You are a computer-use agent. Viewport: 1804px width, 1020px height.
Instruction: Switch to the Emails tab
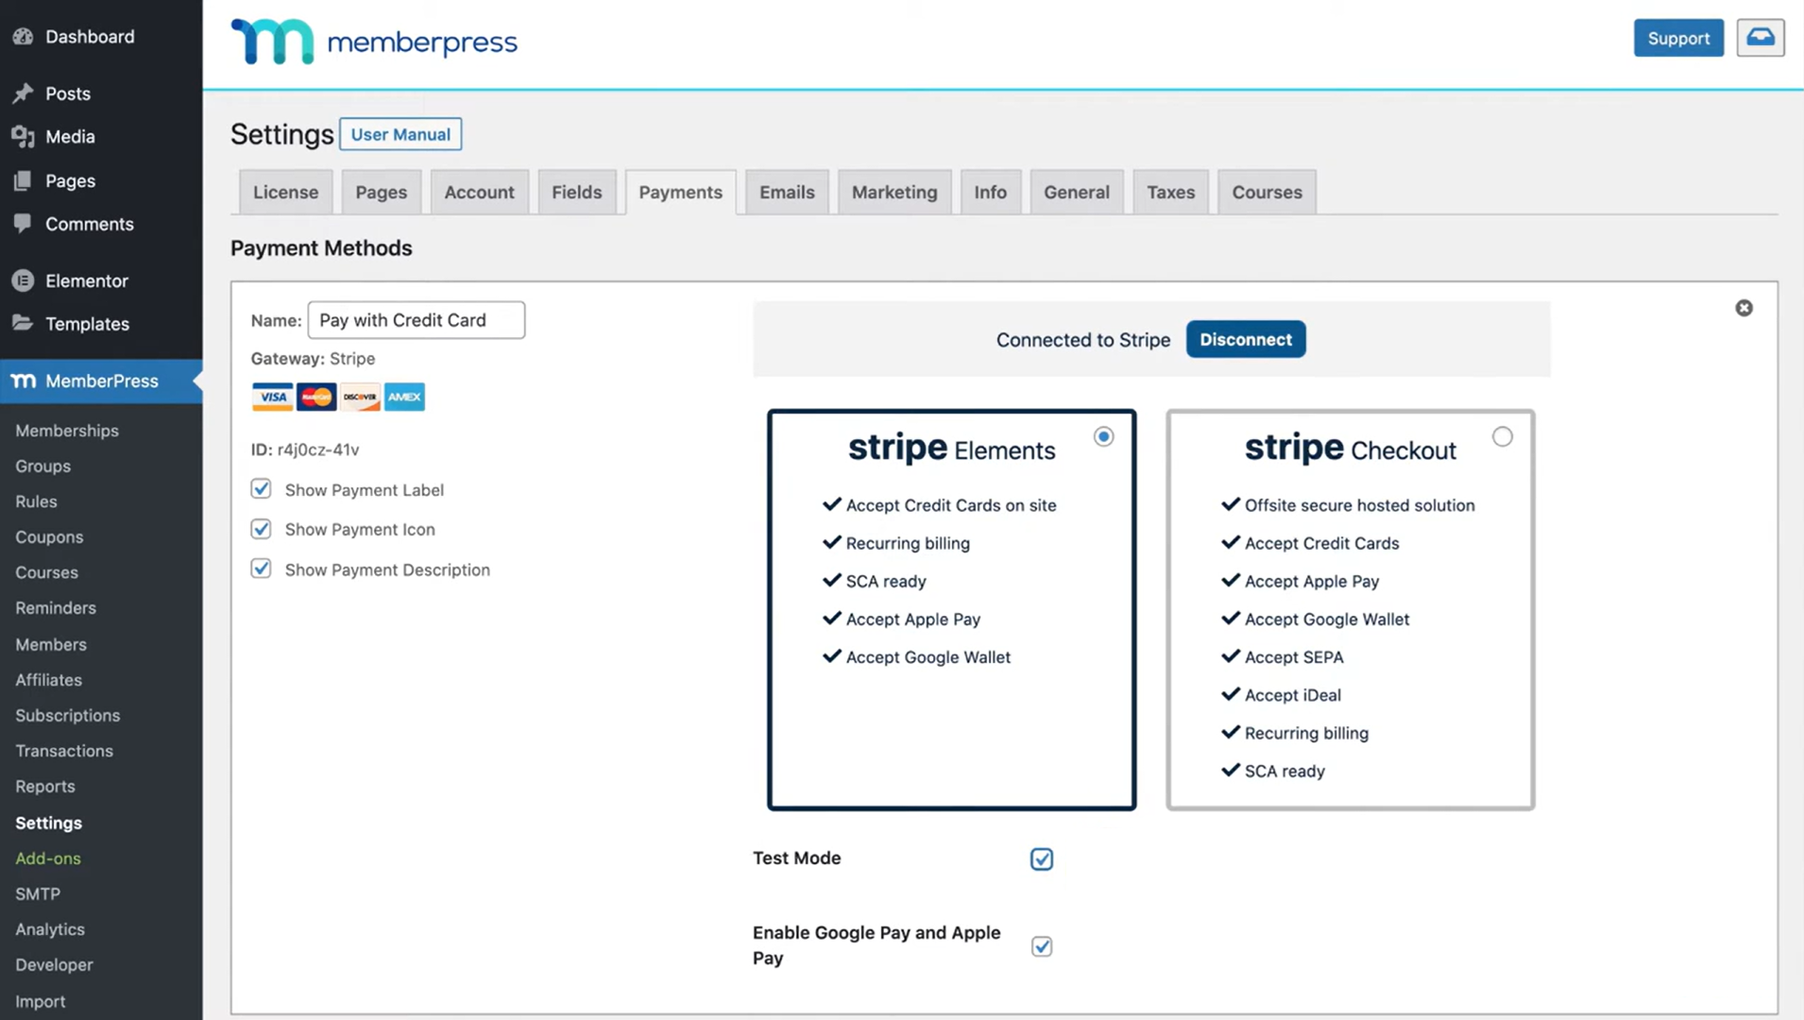[787, 192]
